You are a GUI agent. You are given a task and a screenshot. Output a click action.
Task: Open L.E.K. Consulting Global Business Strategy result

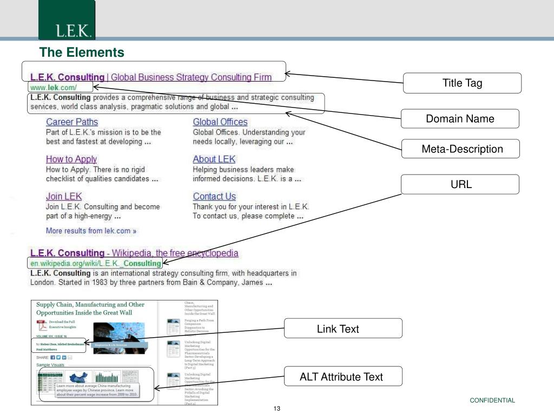[151, 77]
